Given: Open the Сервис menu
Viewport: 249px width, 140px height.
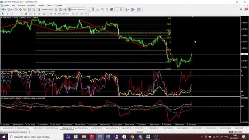Looking at the screenshot, I should click(41, 5).
